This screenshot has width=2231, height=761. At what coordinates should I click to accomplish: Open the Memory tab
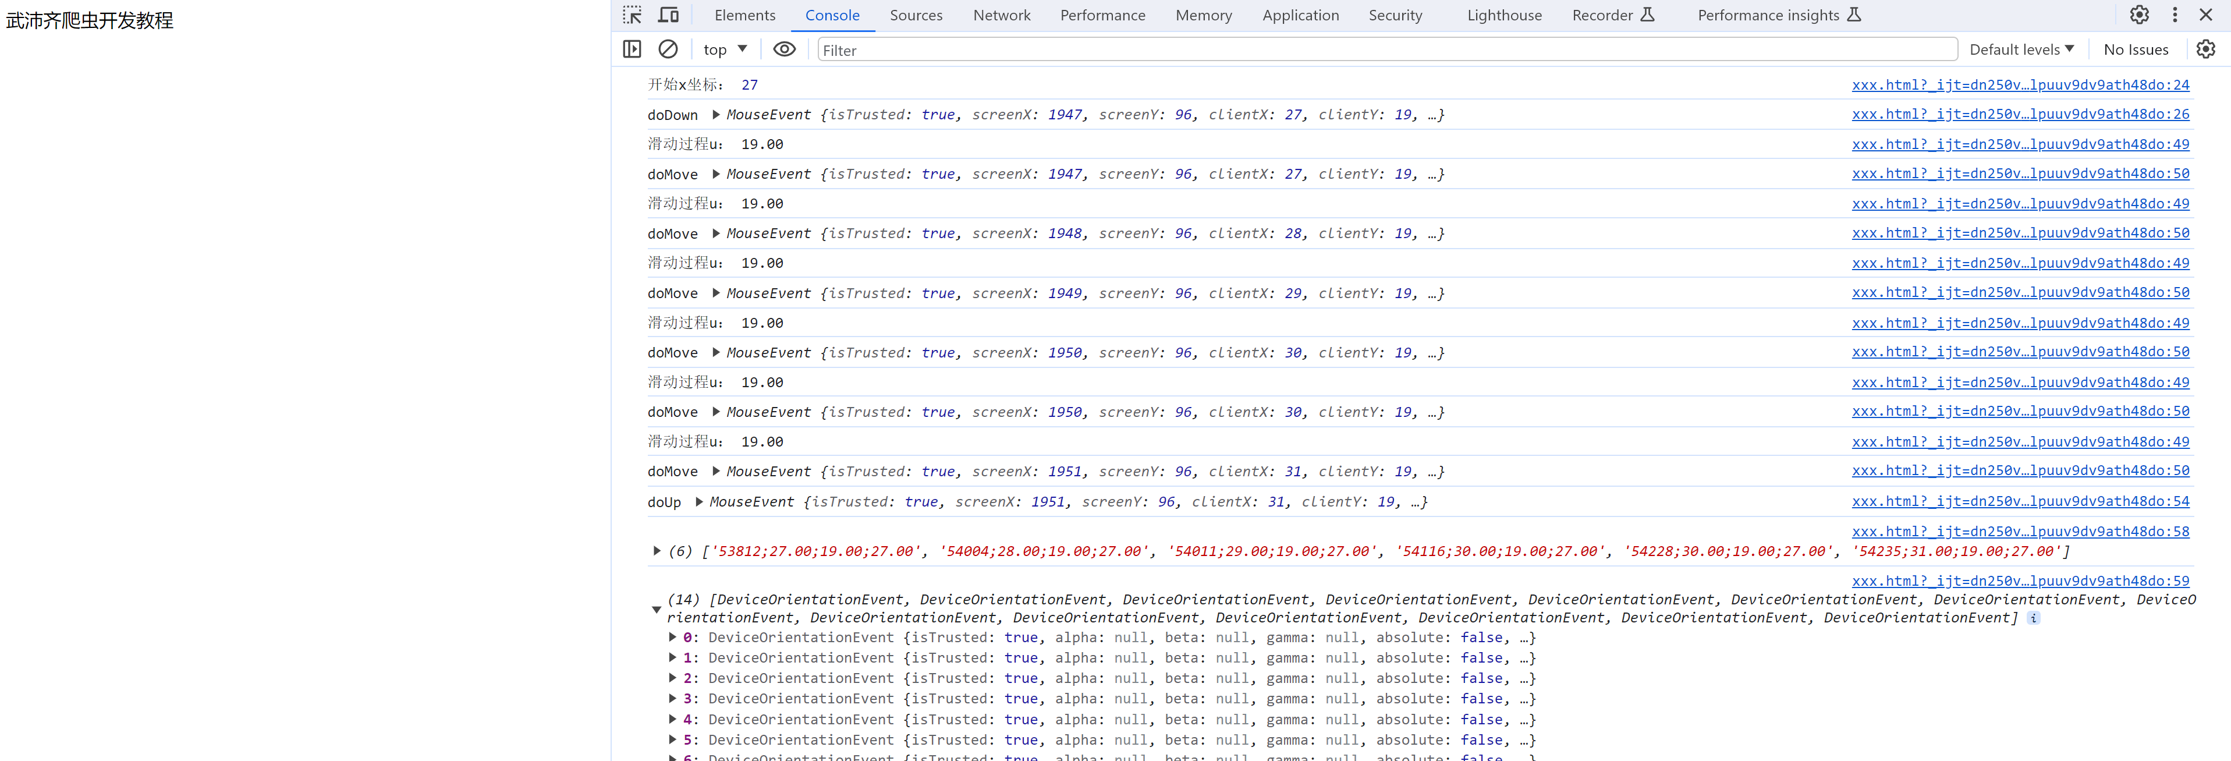pos(1204,15)
